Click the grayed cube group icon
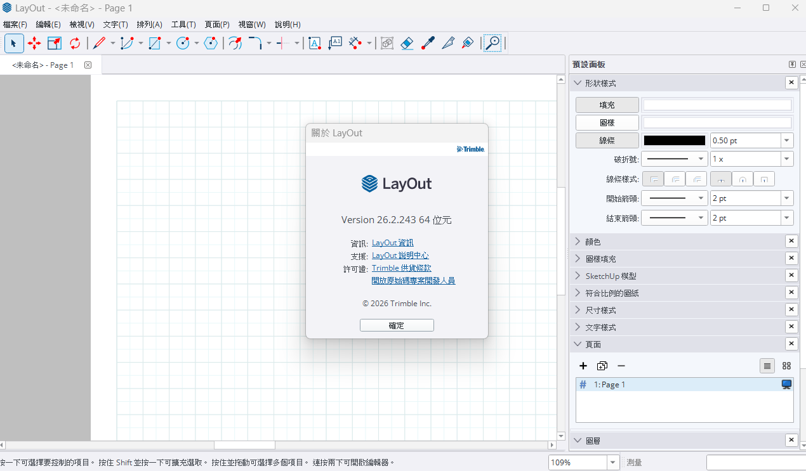This screenshot has height=471, width=806. tap(387, 43)
